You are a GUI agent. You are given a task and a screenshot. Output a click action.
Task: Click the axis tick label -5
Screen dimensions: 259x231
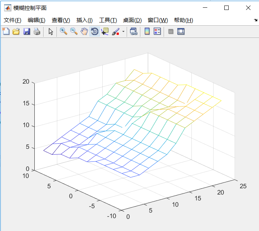point(92,206)
